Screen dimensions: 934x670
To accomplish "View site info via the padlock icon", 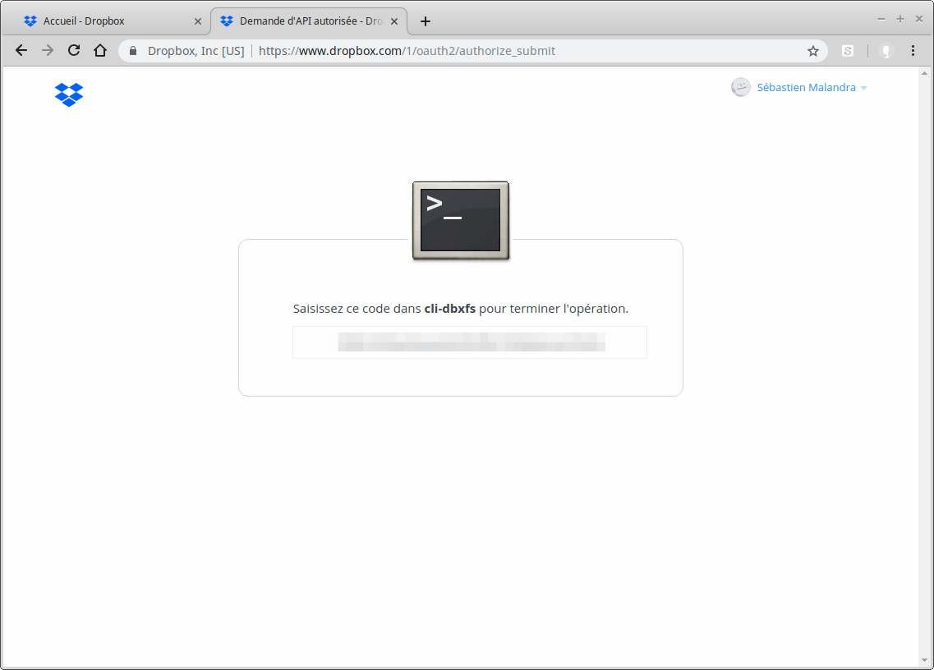I will 133,51.
